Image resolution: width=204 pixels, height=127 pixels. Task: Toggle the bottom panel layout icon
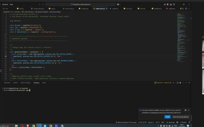tap(171, 4)
